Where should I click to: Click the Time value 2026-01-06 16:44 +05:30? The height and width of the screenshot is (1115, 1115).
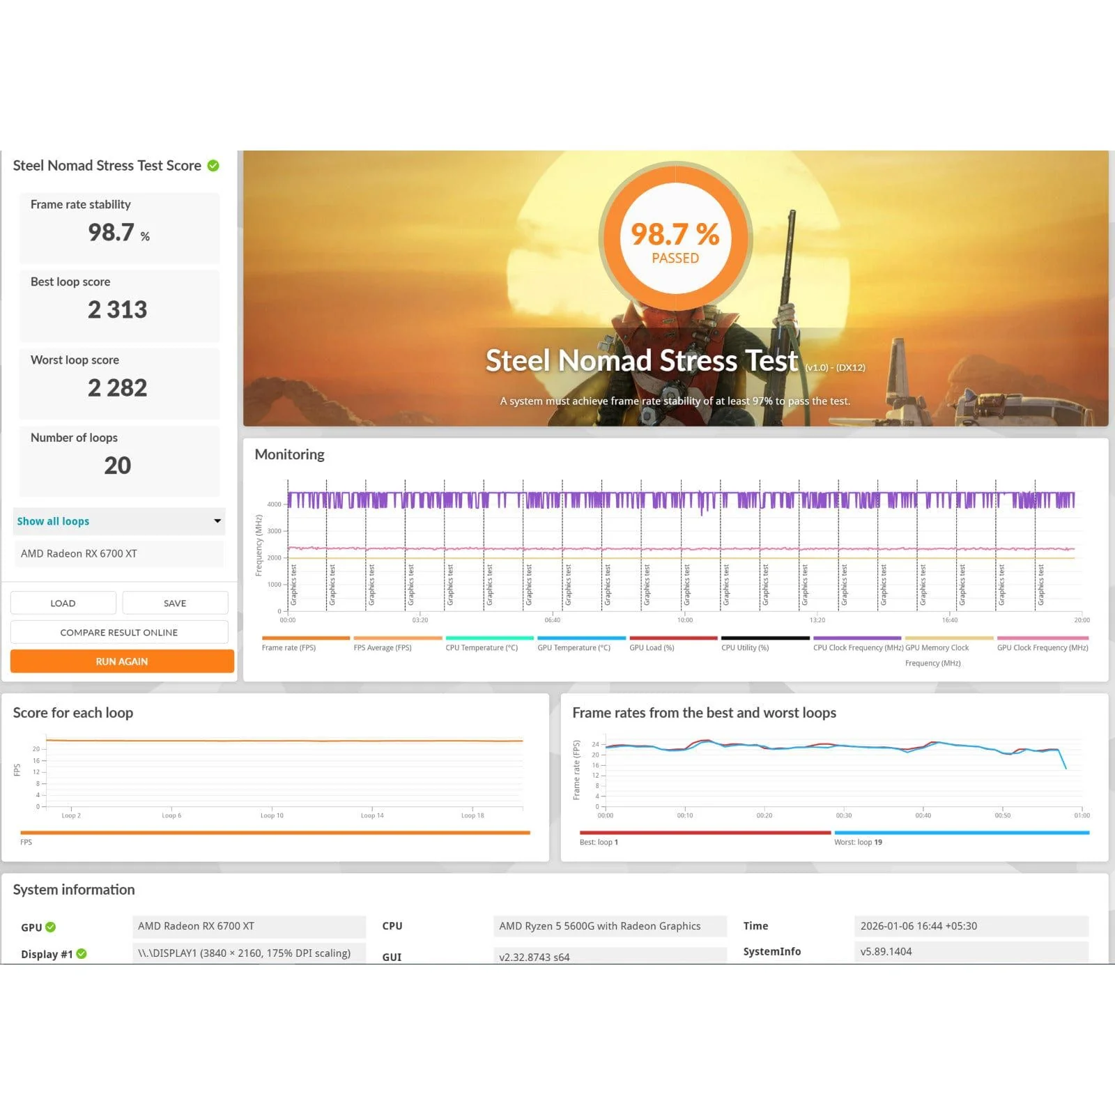(971, 926)
